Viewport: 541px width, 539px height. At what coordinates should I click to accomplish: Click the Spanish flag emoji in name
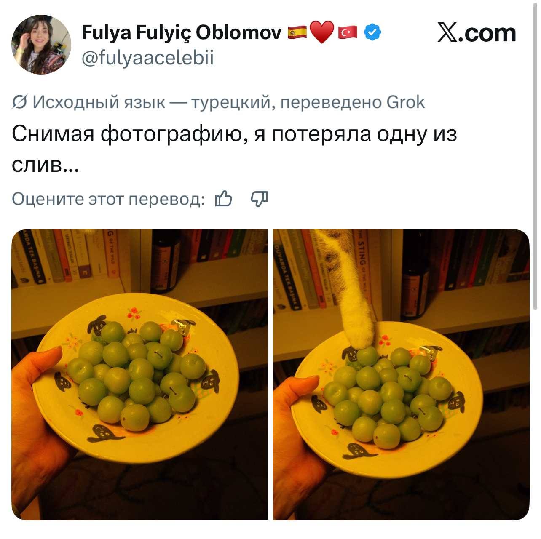tap(297, 32)
